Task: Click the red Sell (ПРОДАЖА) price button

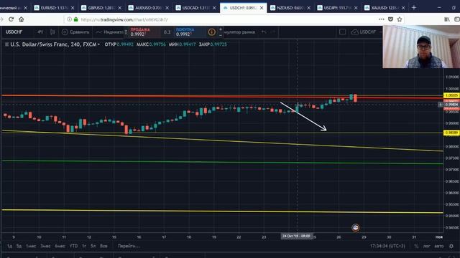Action: [144, 32]
